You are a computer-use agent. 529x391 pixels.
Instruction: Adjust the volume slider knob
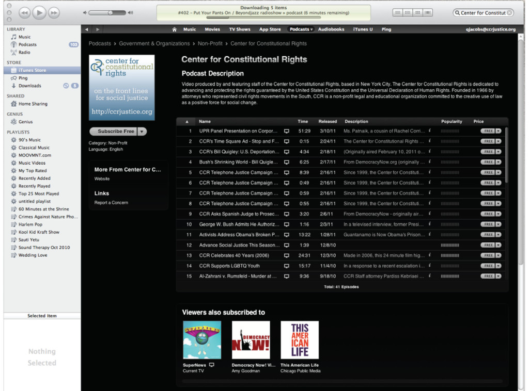point(111,13)
